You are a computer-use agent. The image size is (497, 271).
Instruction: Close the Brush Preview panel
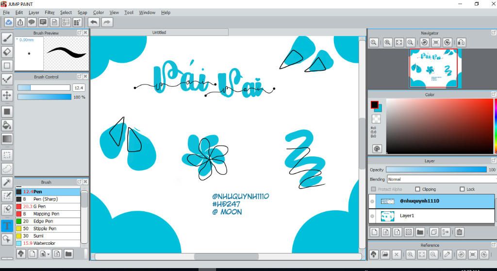pyautogui.click(x=85, y=33)
